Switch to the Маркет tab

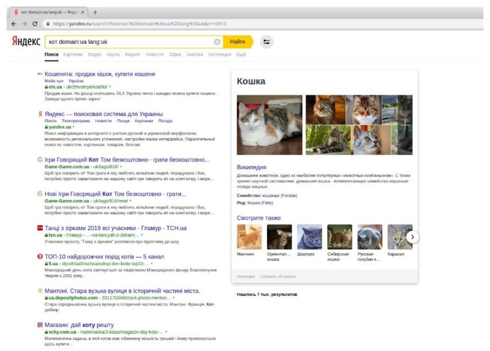[x=133, y=55]
